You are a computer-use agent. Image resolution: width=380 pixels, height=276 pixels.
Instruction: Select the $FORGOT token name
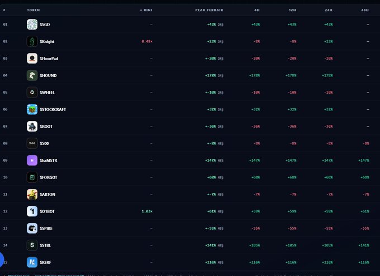(49, 177)
